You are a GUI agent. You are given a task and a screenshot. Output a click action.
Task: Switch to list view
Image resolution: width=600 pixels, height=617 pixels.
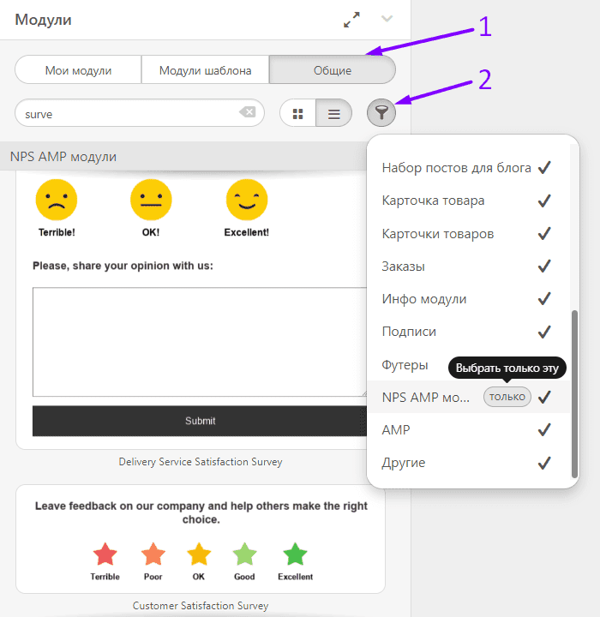[x=334, y=113]
